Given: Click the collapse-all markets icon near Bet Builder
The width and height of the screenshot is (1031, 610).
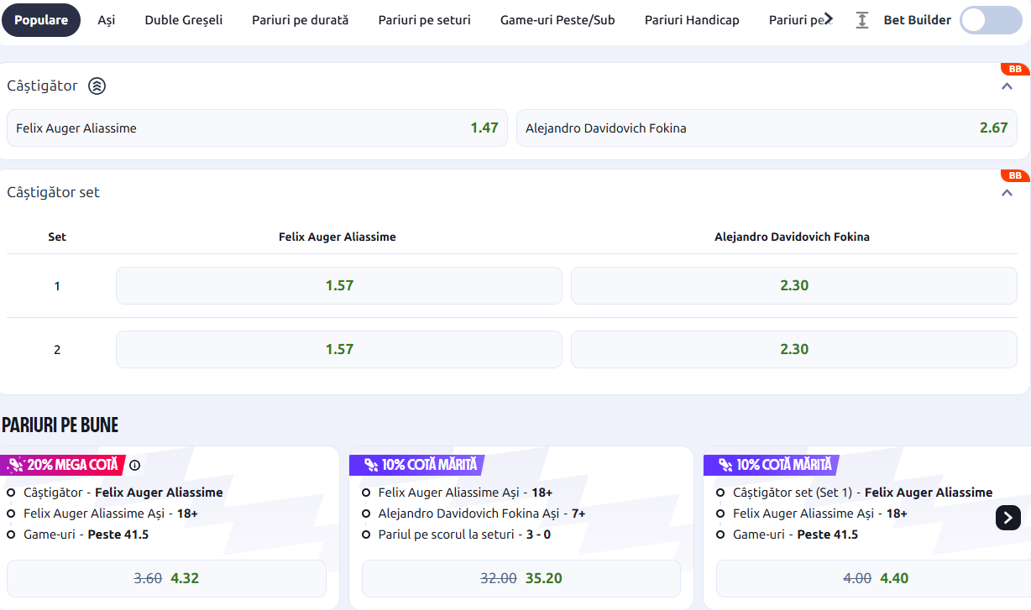Looking at the screenshot, I should point(862,20).
